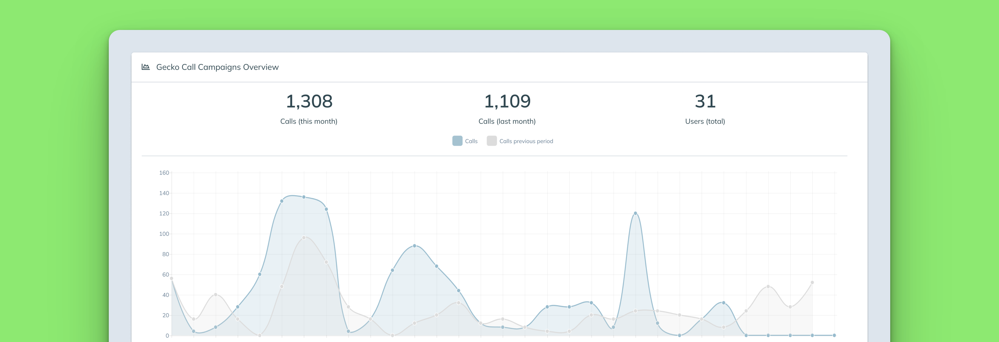Click the Calls (last month) label
999x342 pixels.
pyautogui.click(x=507, y=122)
